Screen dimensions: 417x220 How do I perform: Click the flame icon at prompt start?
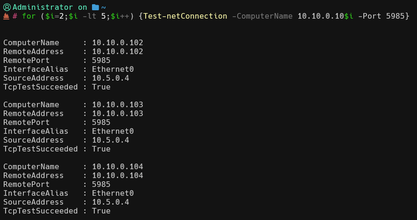click(7, 16)
